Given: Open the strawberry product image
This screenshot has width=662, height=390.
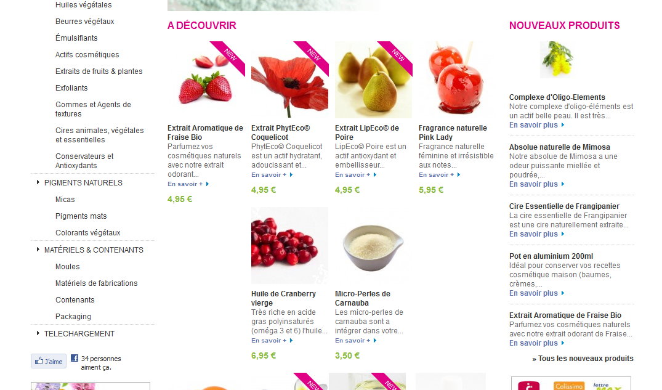Looking at the screenshot, I should [206, 79].
